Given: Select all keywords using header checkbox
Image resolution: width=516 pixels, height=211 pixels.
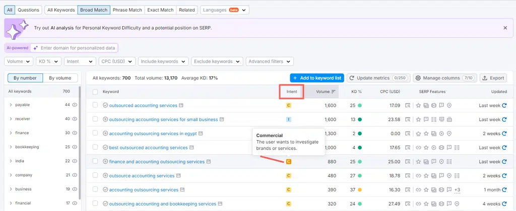Looking at the screenshot, I should [x=95, y=92].
